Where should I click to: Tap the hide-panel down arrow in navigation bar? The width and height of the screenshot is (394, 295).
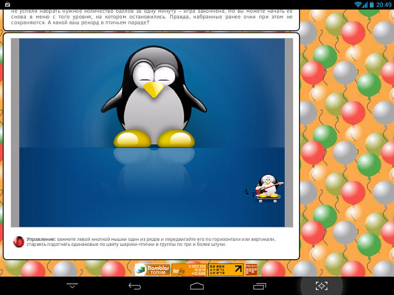click(72, 286)
